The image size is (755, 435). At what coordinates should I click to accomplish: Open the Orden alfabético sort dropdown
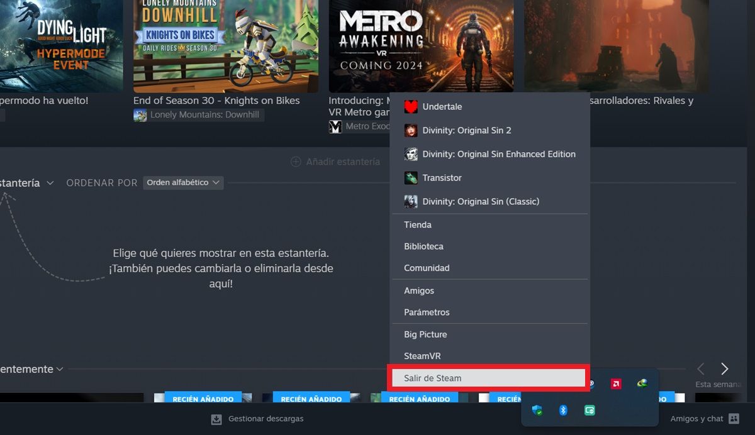click(183, 182)
